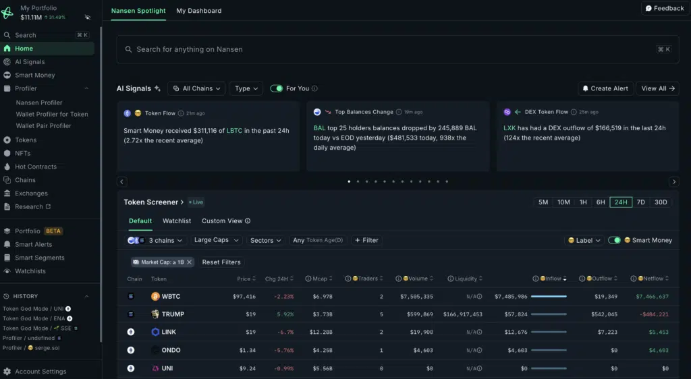Click the Smart Segments icon

pos(7,258)
